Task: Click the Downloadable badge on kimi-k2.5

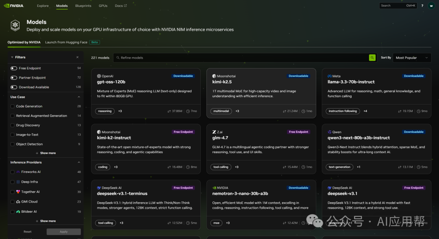Action: tap(298, 76)
